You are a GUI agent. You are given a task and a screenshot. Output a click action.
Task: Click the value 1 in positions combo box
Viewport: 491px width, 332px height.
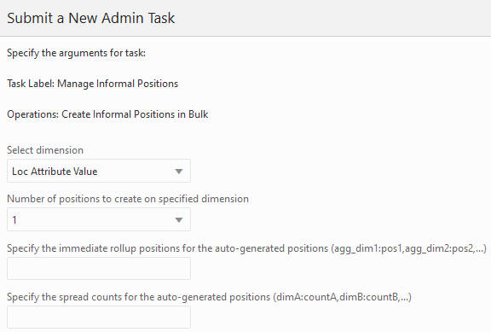[x=14, y=220]
